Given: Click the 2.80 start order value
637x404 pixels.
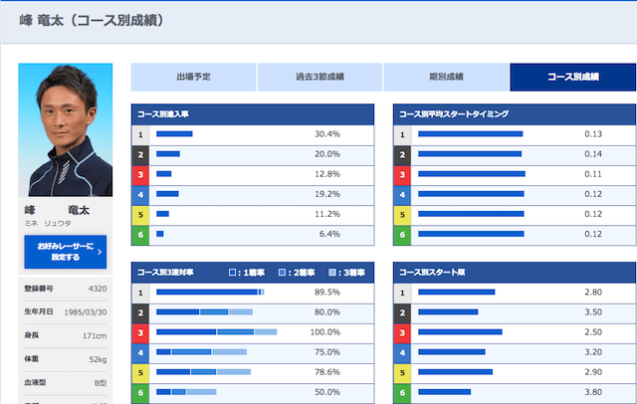Looking at the screenshot, I should (593, 292).
